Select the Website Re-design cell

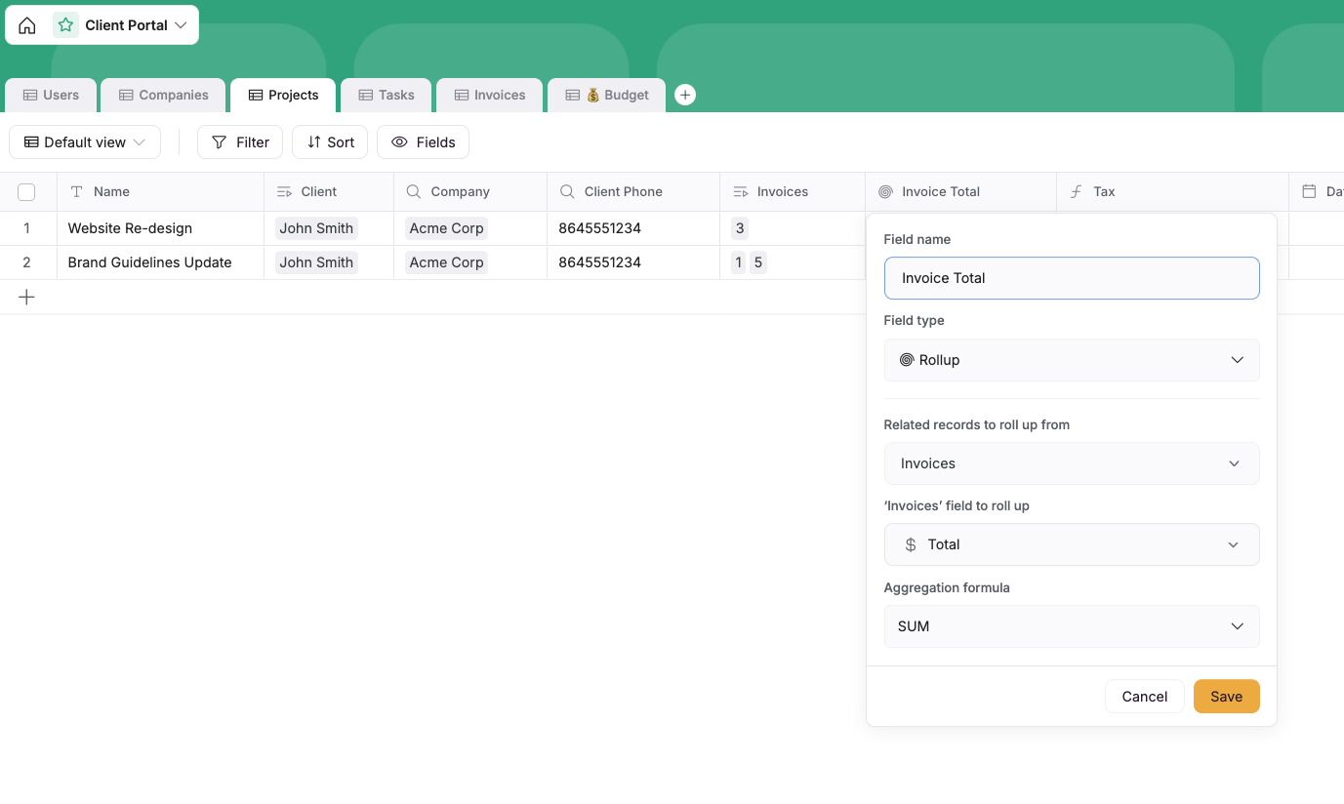click(160, 228)
